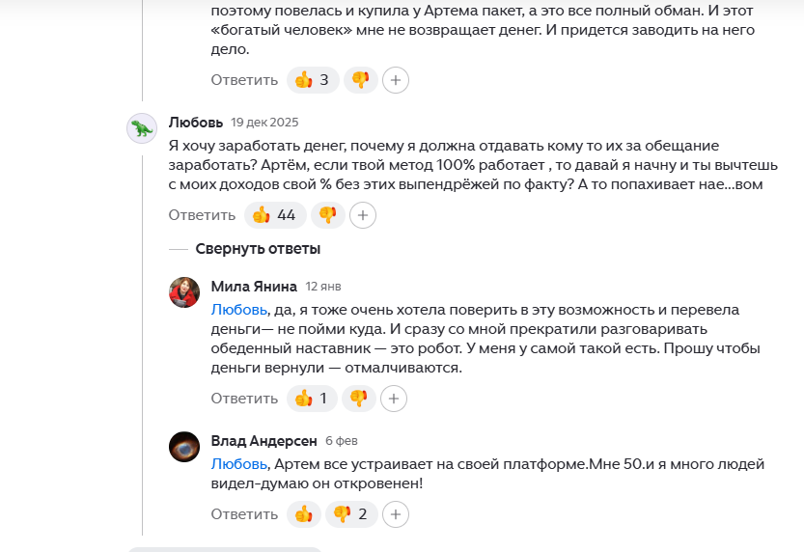Open Мила Янина's avatar photo
The width and height of the screenshot is (804, 552).
coord(184,291)
